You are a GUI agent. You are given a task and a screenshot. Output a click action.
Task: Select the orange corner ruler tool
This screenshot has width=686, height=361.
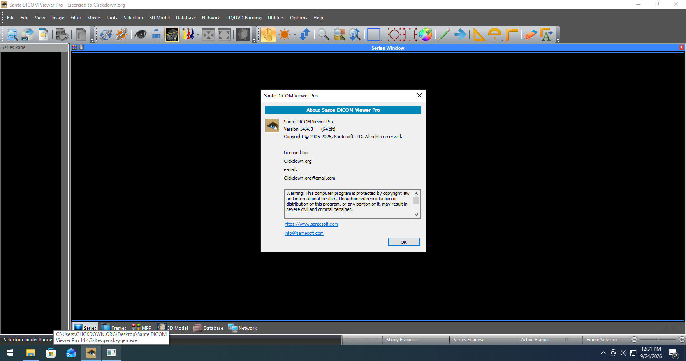click(512, 35)
